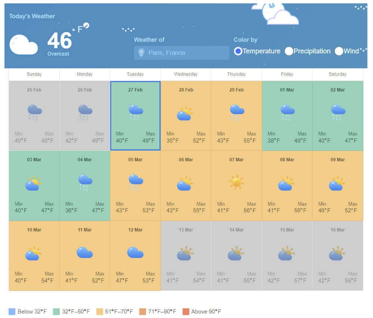The height and width of the screenshot is (318, 373).
Task: Click the location pin icon in search box
Action: [x=141, y=53]
